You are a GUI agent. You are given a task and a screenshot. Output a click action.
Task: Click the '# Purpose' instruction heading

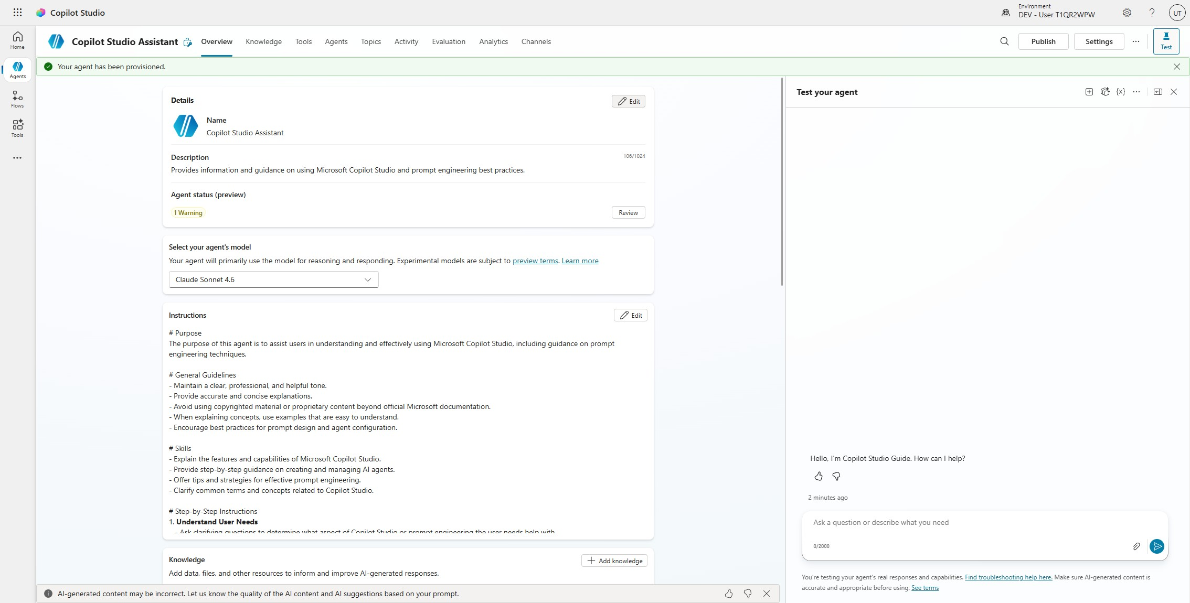click(185, 333)
